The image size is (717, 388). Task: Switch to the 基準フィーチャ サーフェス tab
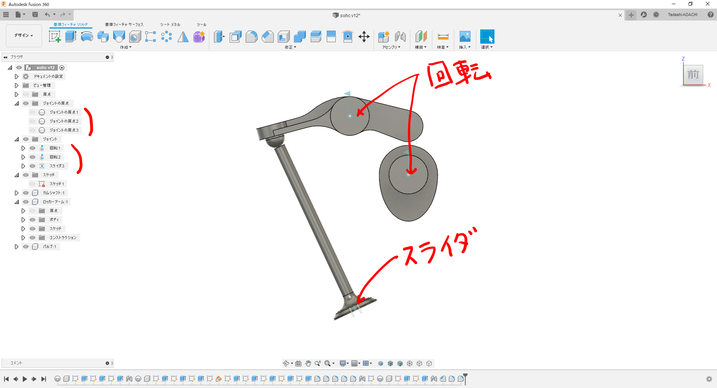click(124, 25)
